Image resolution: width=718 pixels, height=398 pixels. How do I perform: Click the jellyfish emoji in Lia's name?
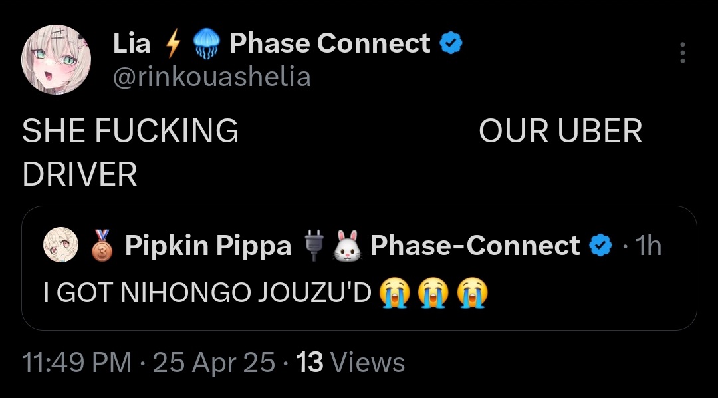(x=205, y=45)
